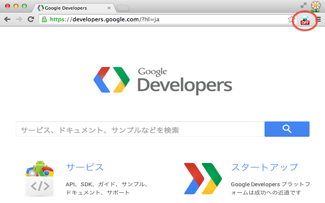Close the Google Developers tab
The image size is (325, 203).
pos(109,8)
